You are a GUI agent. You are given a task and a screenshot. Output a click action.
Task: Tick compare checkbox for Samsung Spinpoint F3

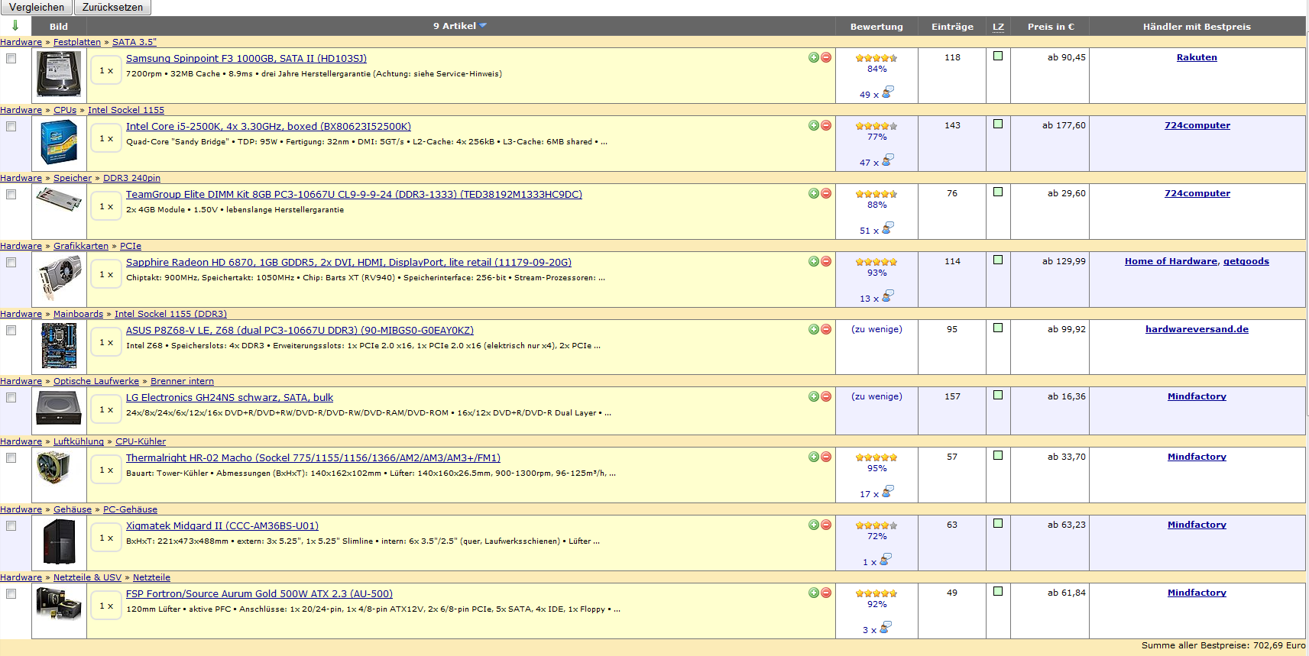coord(11,58)
